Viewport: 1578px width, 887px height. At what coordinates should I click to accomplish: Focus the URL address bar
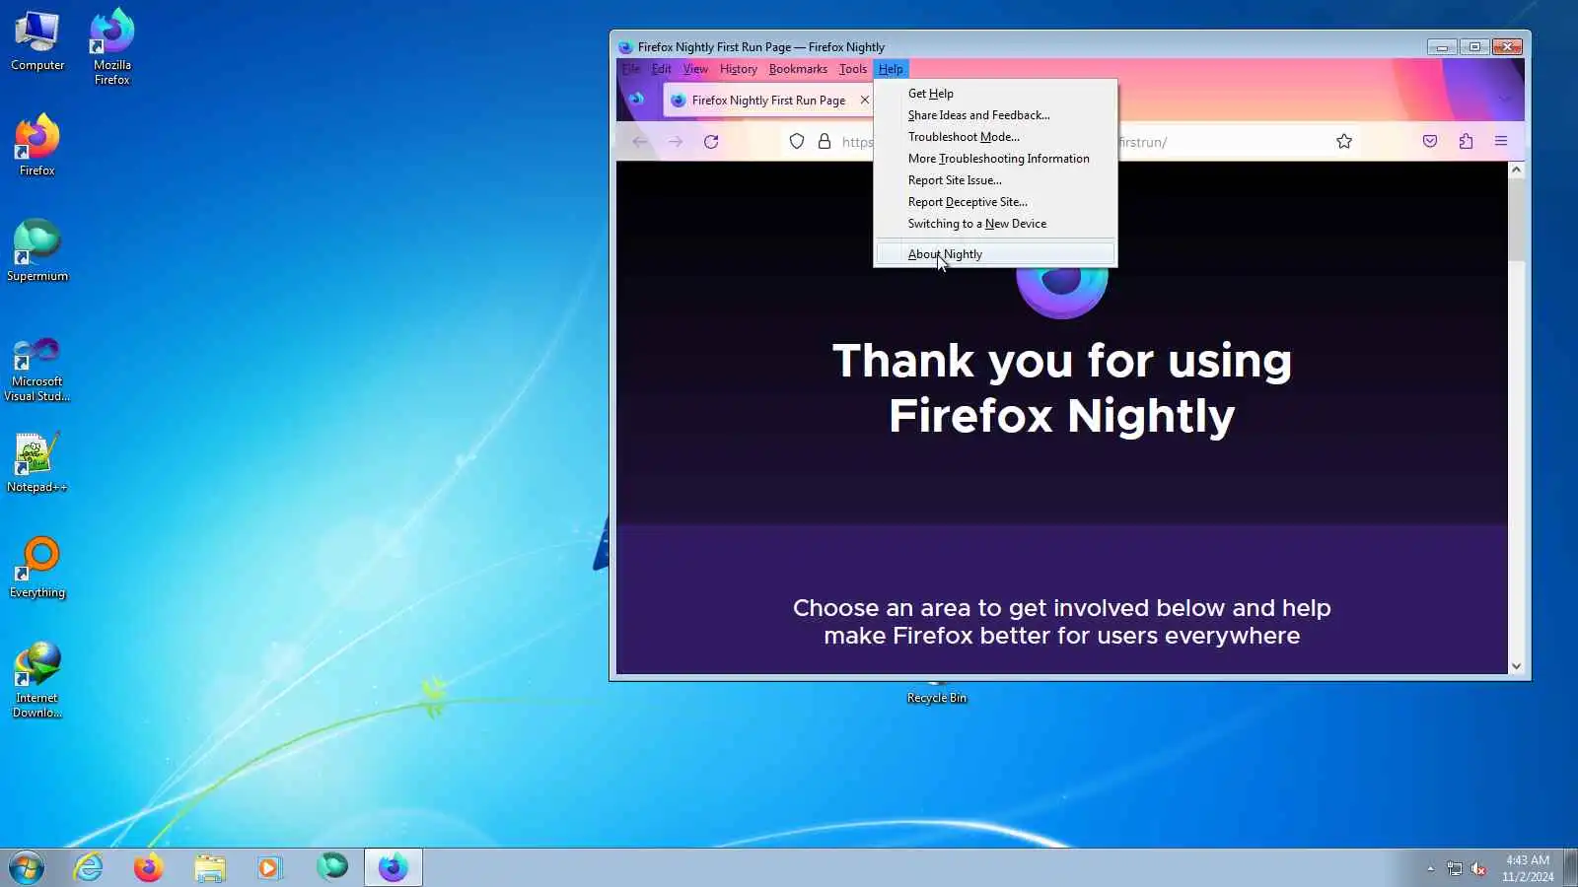(x=1070, y=142)
